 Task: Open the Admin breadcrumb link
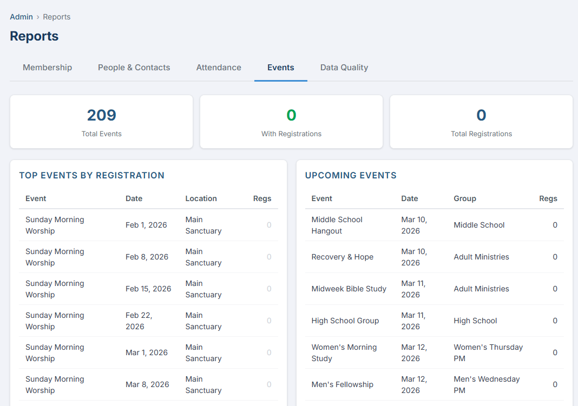pyautogui.click(x=21, y=17)
